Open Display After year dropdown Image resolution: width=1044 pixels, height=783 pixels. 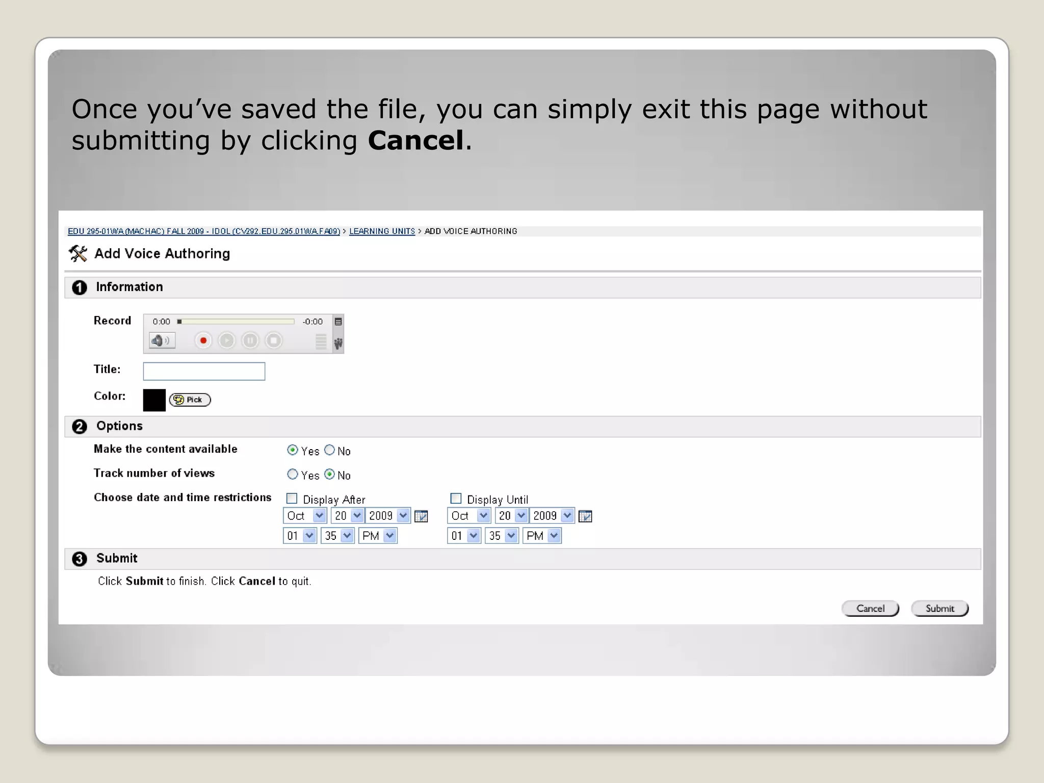click(387, 516)
